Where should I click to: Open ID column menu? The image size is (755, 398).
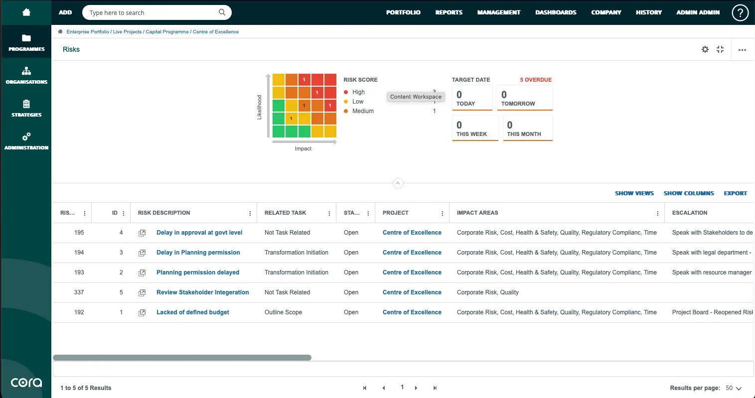coord(124,213)
